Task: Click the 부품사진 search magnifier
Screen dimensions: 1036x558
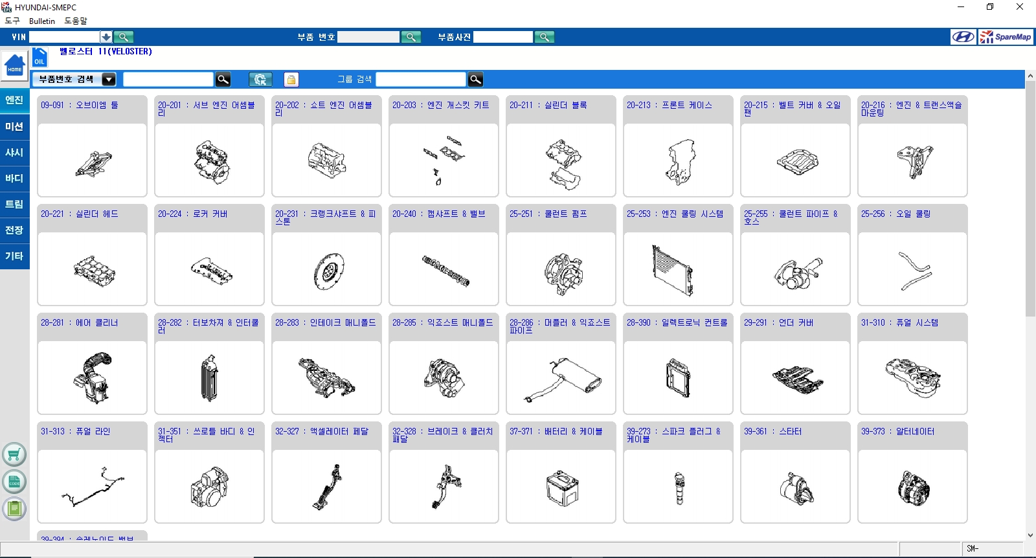Action: pyautogui.click(x=545, y=37)
